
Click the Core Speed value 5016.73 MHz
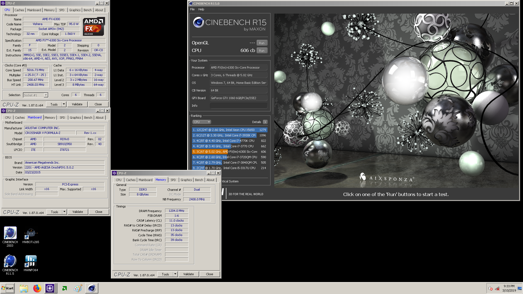click(x=36, y=70)
